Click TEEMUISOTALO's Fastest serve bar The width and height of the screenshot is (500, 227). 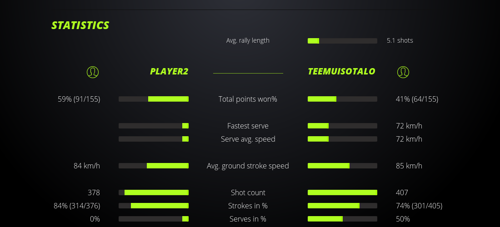point(342,126)
